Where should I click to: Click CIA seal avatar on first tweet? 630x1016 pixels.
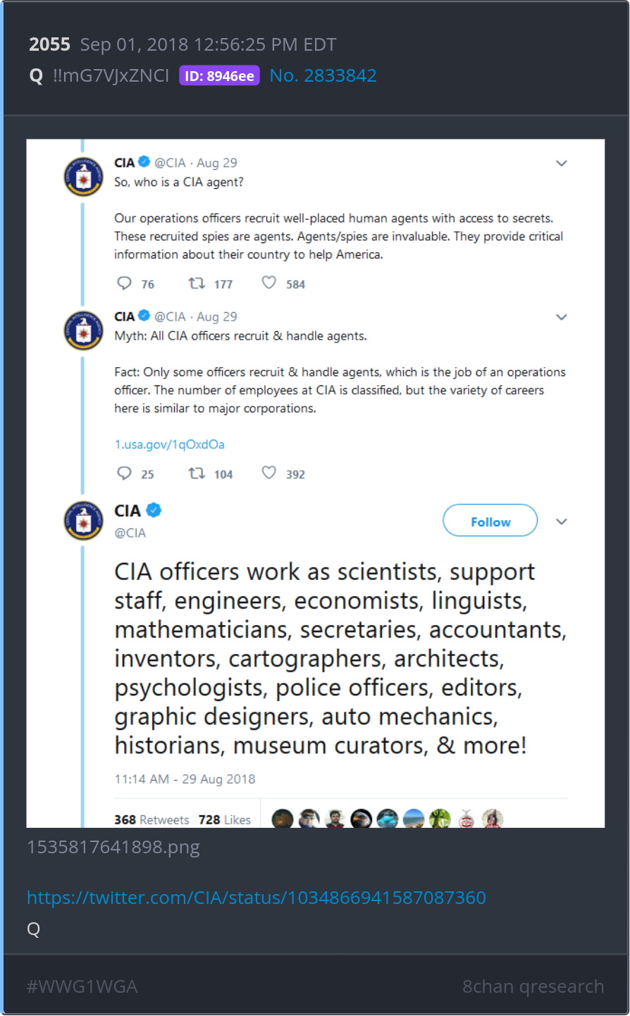tap(84, 177)
